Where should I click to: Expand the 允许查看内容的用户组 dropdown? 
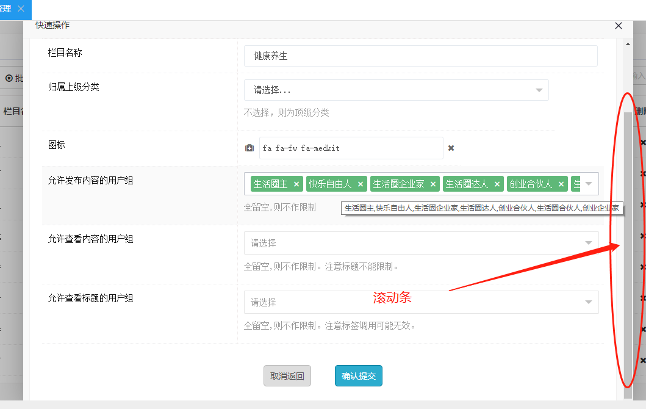[421, 243]
